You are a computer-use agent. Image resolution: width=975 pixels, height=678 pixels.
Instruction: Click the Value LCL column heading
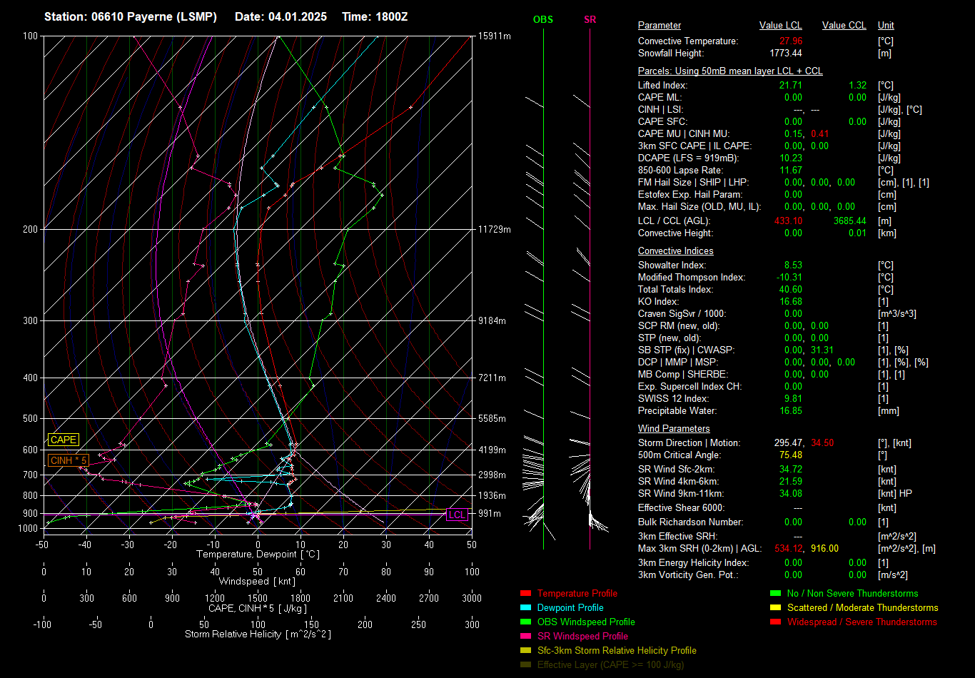(781, 25)
